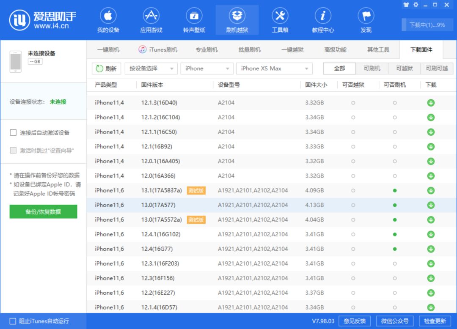Toggle 激活时跳过设置向导 checkbox
The height and width of the screenshot is (329, 457).
13,150
